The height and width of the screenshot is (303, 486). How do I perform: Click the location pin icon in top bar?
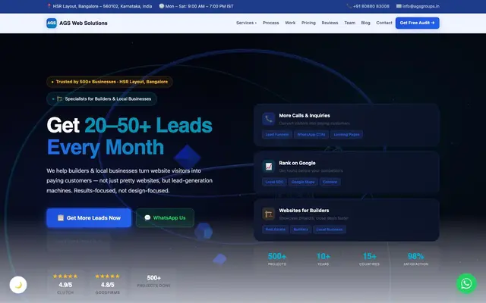coord(49,6)
